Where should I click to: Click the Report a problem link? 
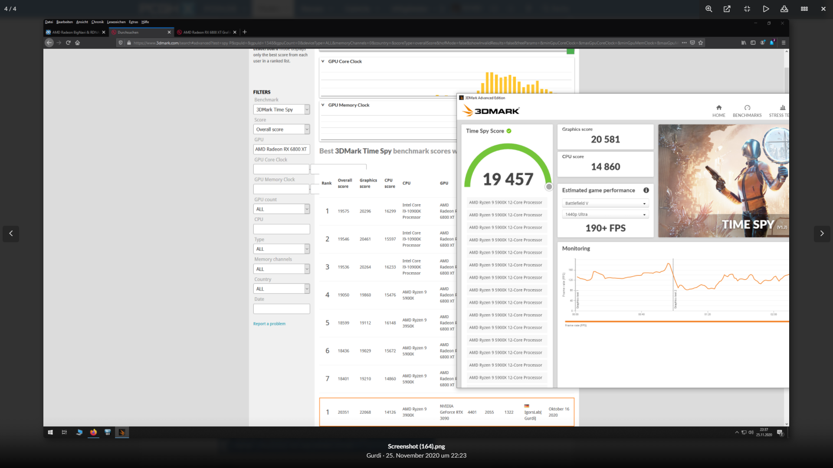[x=269, y=324]
